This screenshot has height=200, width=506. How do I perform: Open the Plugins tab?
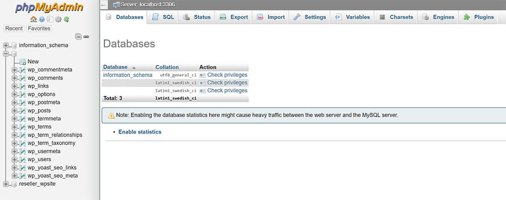pyautogui.click(x=478, y=17)
